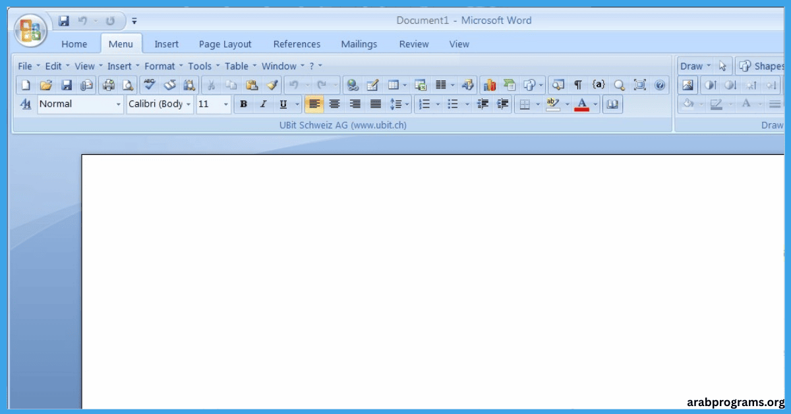Open the Normal style dropdown
791x414 pixels.
(x=119, y=104)
